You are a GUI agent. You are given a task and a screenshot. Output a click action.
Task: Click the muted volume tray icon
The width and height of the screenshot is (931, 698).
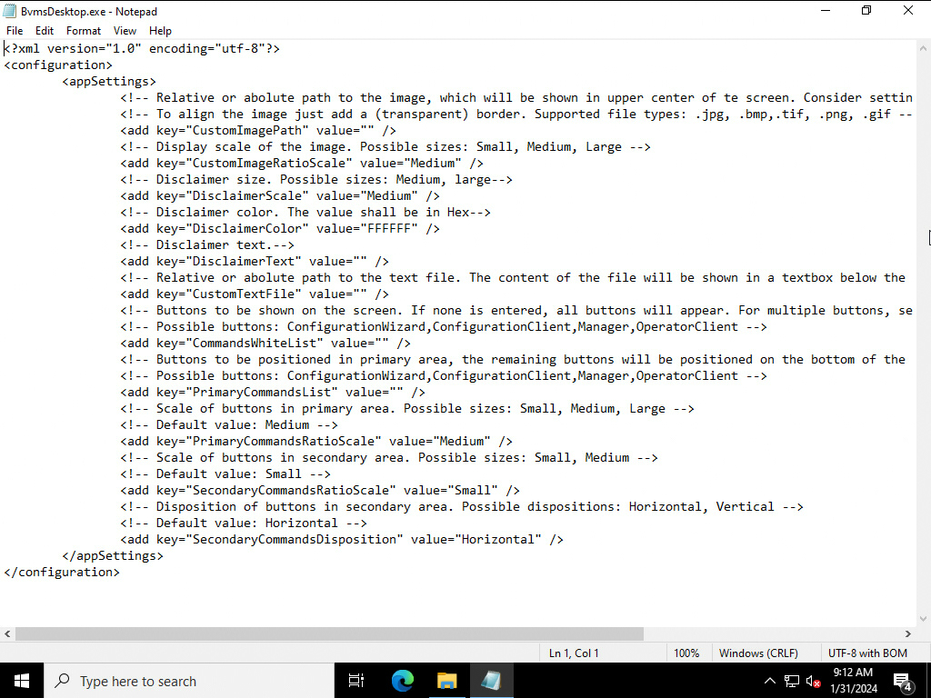(x=813, y=681)
